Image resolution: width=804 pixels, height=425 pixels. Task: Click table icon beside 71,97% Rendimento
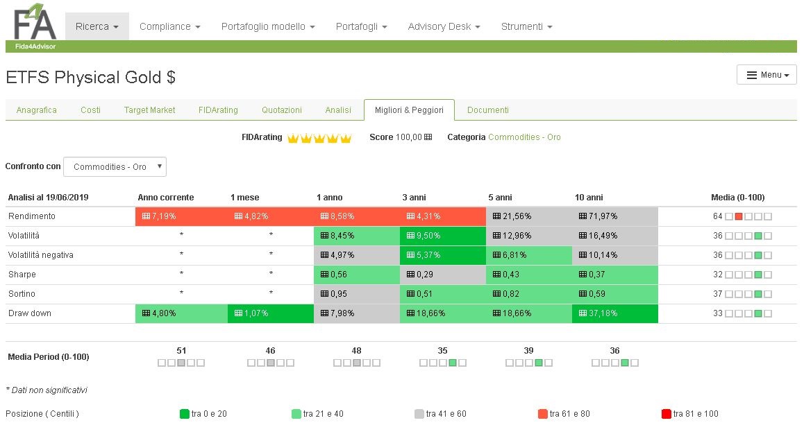click(x=583, y=216)
